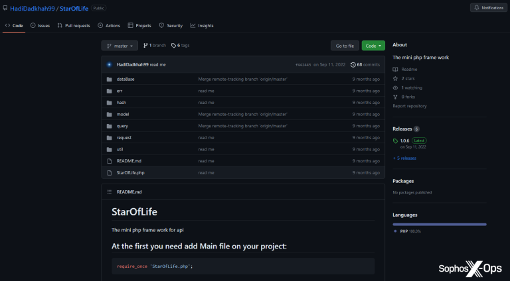This screenshot has width=510, height=281.
Task: Click the branch icon next to 1 branch
Action: [x=145, y=46]
